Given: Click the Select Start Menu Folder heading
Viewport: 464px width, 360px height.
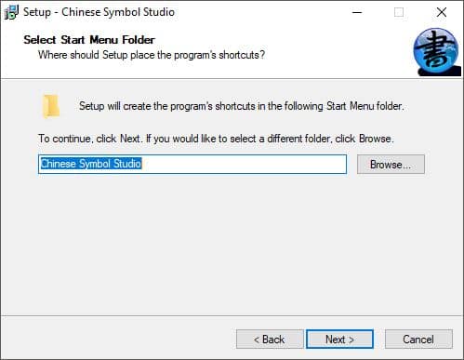Looking at the screenshot, I should [89, 40].
